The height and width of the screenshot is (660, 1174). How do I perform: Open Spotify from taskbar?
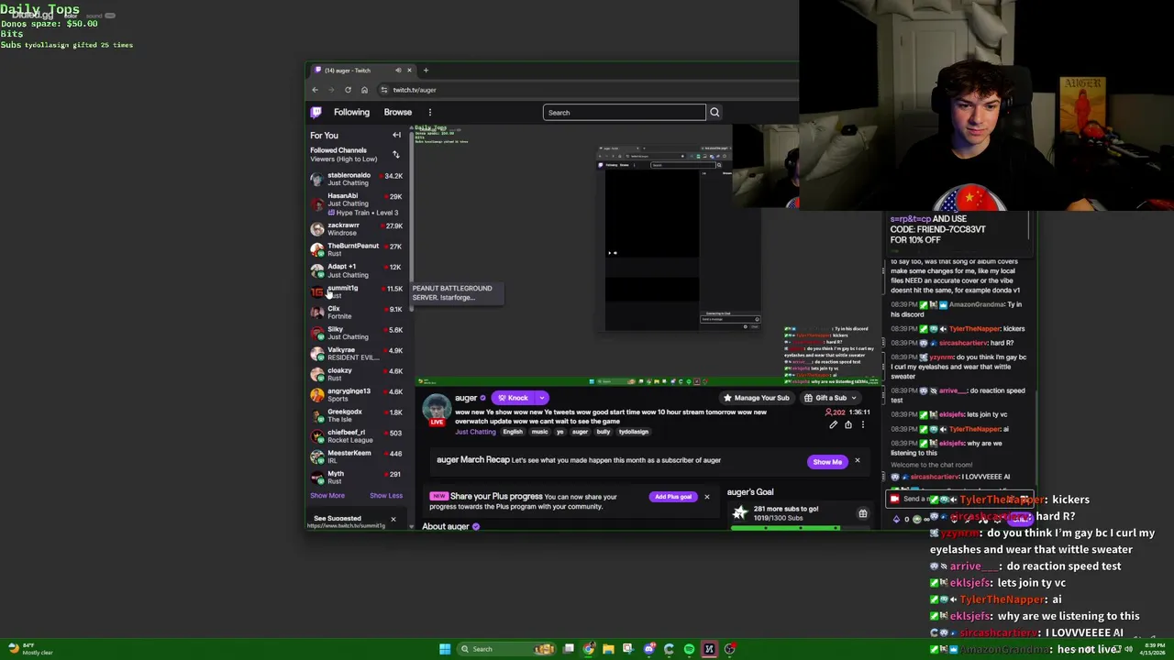coord(689,649)
